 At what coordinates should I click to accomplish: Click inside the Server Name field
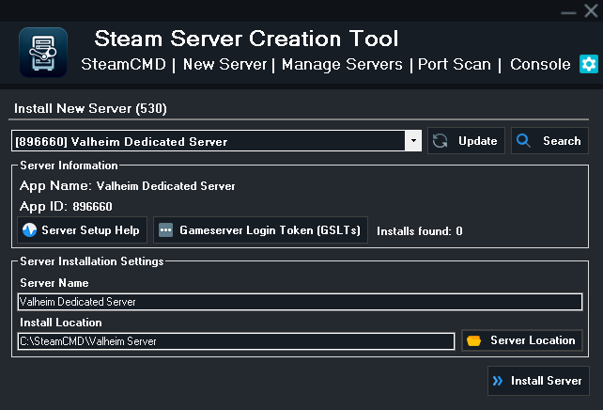(300, 302)
